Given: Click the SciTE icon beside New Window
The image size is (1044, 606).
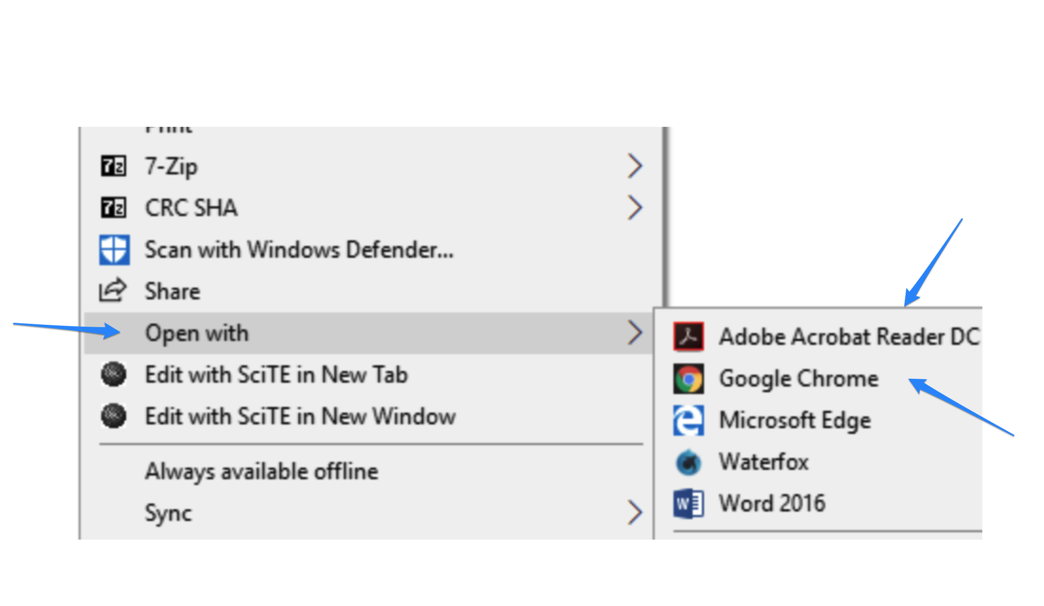Looking at the screenshot, I should [x=114, y=416].
